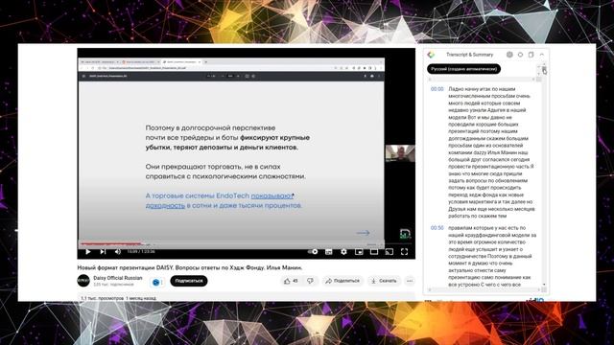Click the Transcript & Summary panel title
The image size is (614, 345).
pyautogui.click(x=469, y=55)
